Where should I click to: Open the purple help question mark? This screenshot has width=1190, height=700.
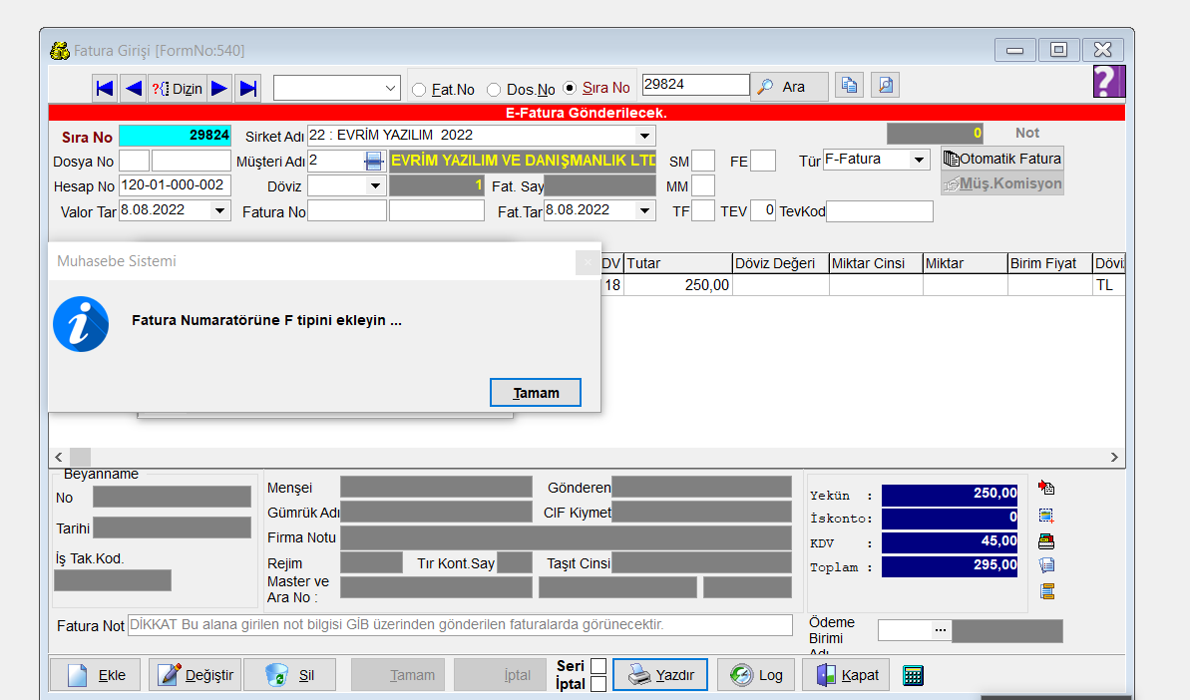tap(1108, 81)
